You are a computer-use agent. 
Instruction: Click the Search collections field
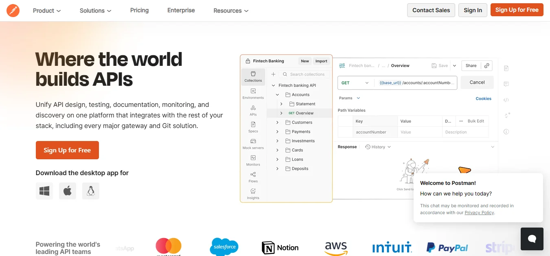pyautogui.click(x=304, y=74)
